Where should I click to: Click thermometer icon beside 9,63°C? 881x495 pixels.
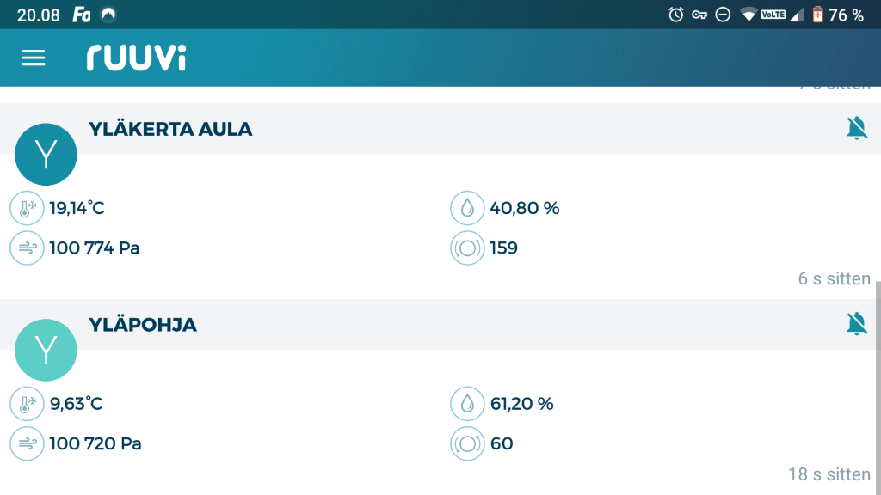27,403
